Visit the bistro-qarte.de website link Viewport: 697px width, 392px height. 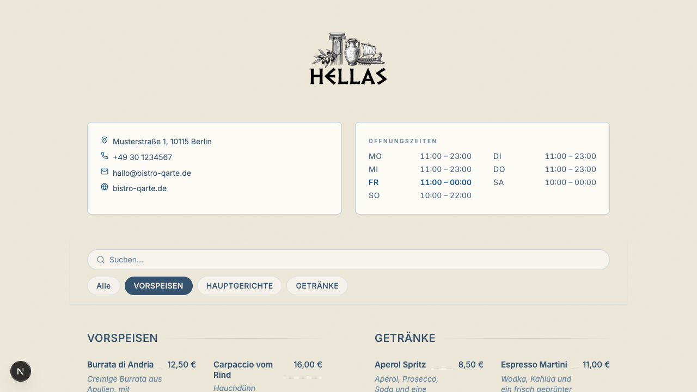(x=139, y=188)
